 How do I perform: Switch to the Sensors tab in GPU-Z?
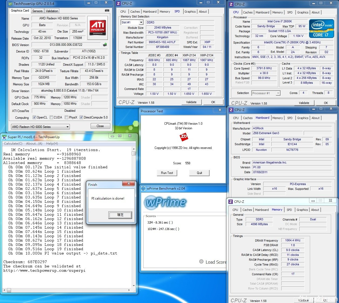coord(37,11)
